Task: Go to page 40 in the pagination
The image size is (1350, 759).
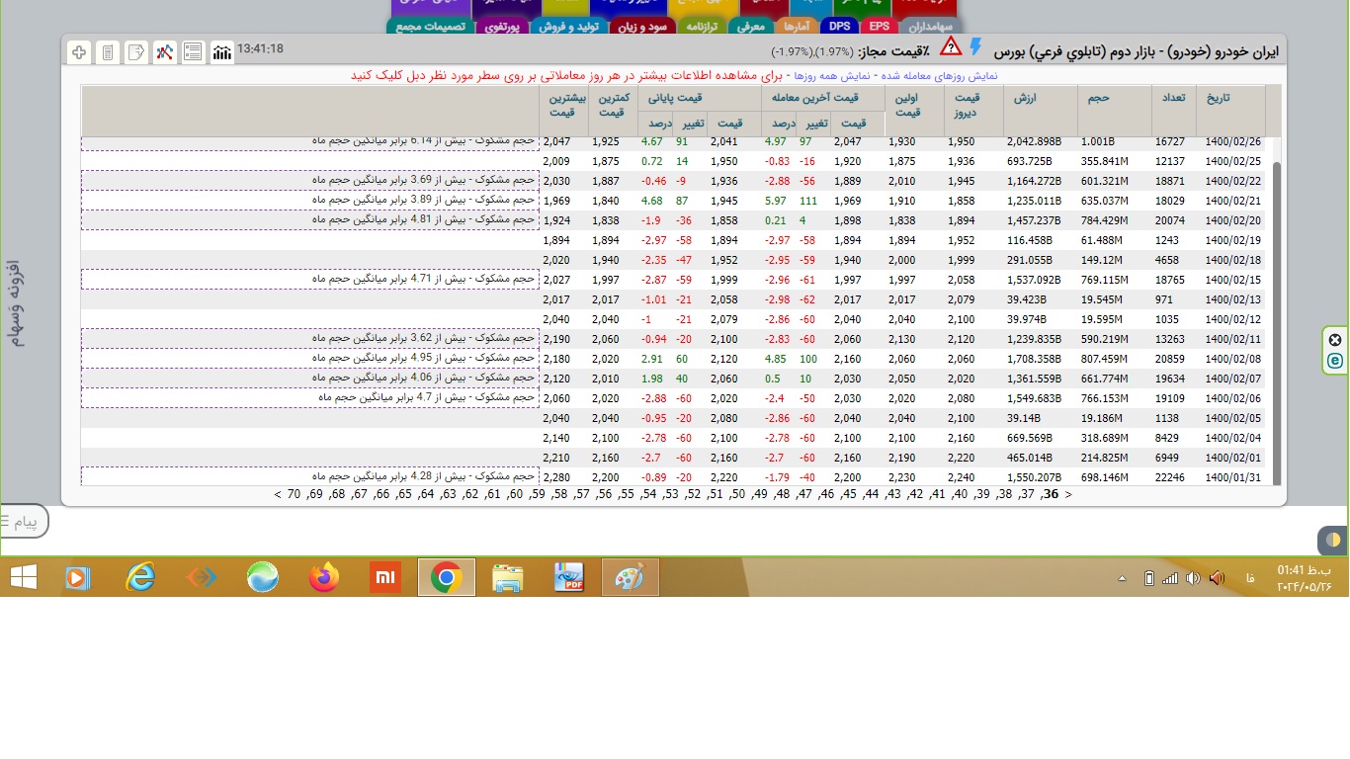Action: [960, 494]
